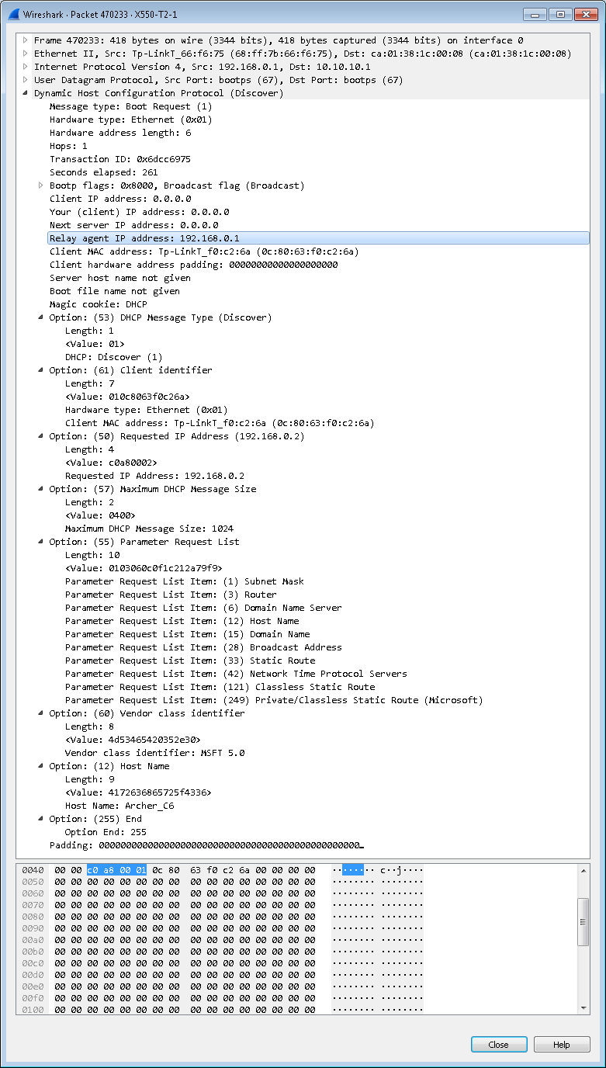Select Client hardware address padding row

point(193,265)
